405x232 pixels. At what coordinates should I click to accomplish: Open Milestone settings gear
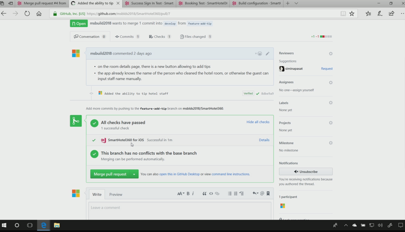[331, 143]
